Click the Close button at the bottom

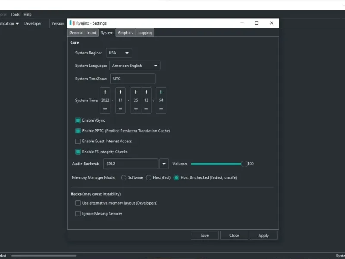tap(234, 235)
